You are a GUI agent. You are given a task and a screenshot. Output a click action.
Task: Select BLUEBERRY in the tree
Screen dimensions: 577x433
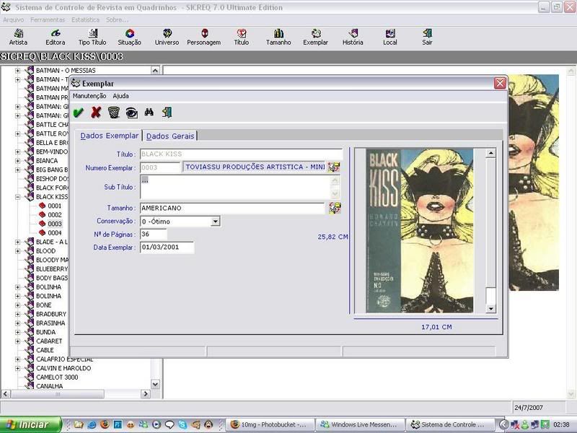click(52, 268)
